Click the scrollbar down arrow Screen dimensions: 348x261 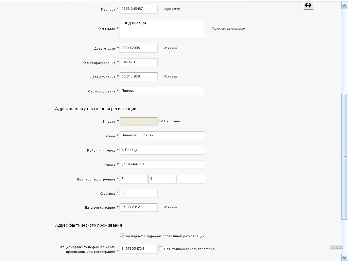(344, 257)
